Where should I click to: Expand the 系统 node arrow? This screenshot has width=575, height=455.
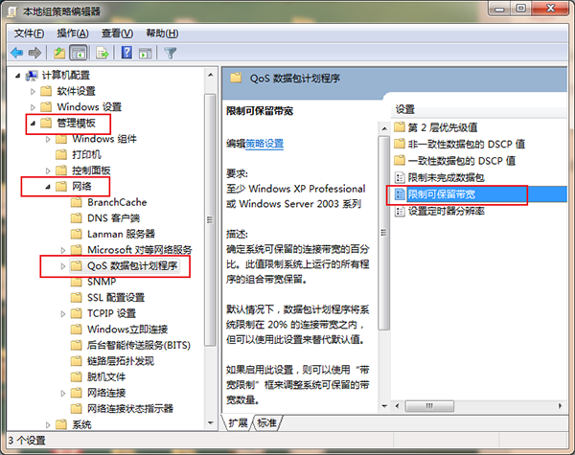click(x=48, y=425)
